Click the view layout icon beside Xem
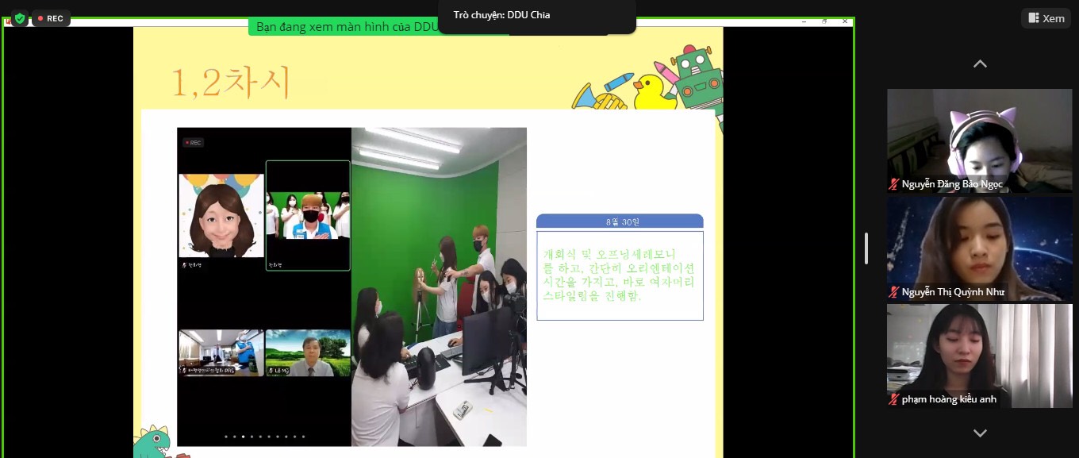Image resolution: width=1079 pixels, height=458 pixels. (1034, 18)
